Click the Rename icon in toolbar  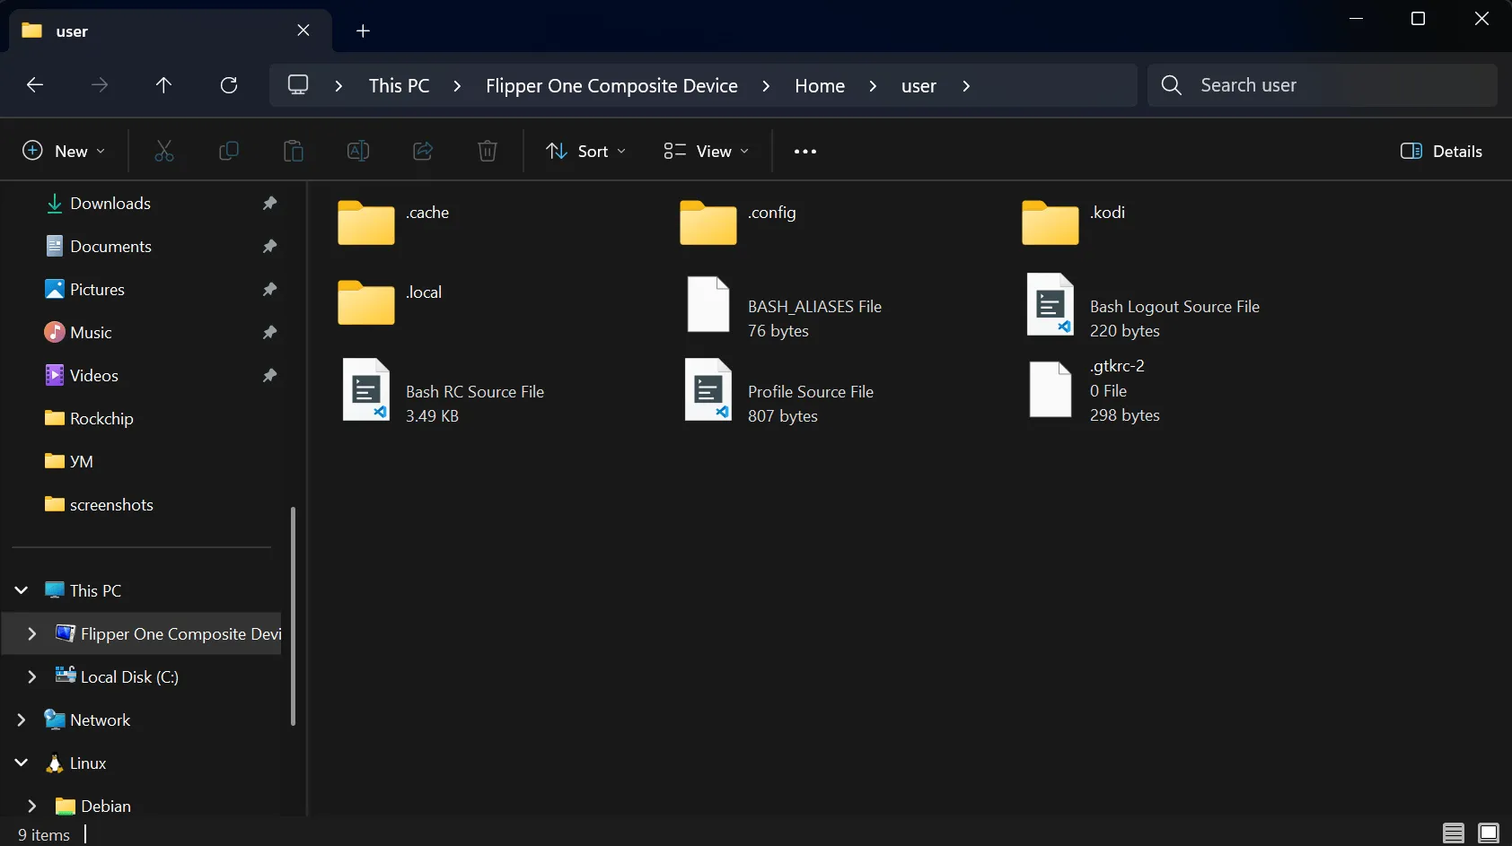pyautogui.click(x=358, y=151)
